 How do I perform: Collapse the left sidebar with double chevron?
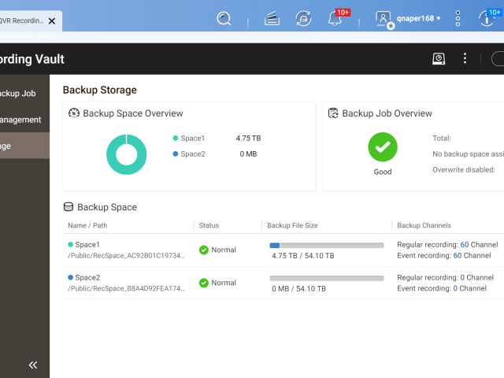pos(33,365)
